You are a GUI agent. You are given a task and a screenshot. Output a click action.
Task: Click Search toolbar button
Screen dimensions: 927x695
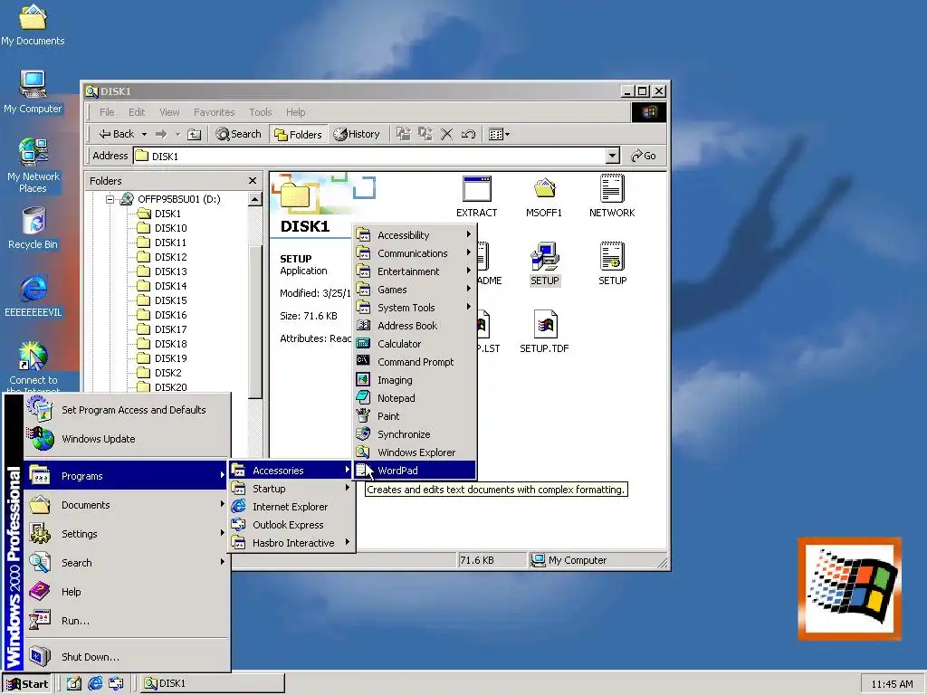238,134
